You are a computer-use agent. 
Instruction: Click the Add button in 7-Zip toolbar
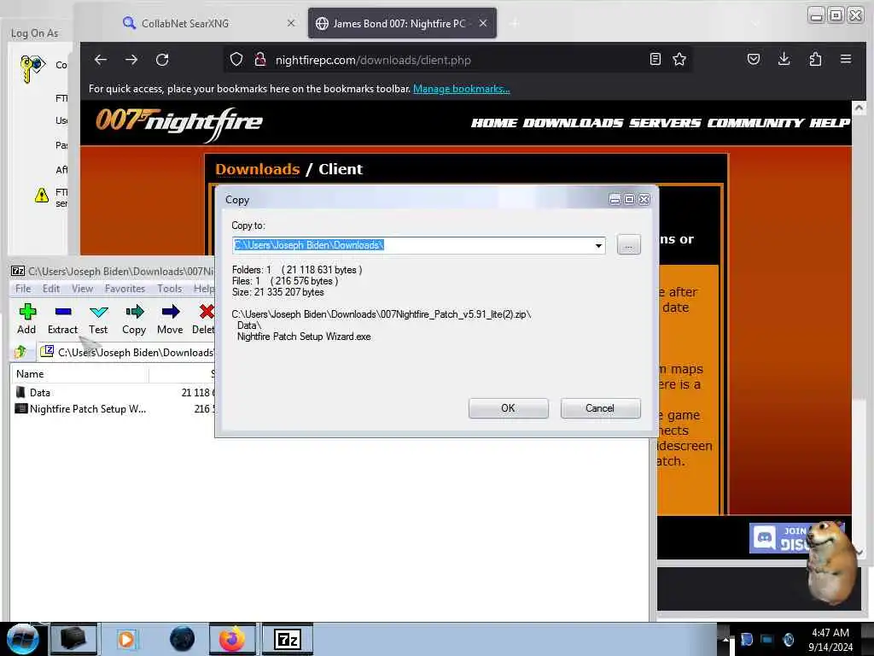click(26, 319)
